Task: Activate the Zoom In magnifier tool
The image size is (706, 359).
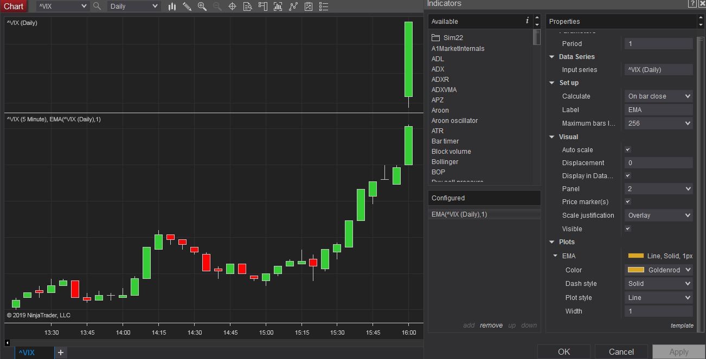Action: 202,6
